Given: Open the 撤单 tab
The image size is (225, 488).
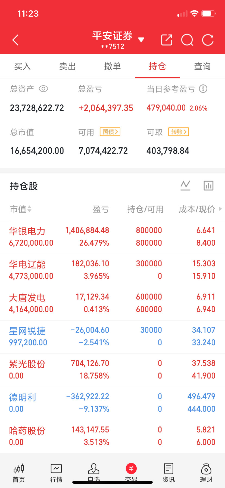Looking at the screenshot, I should click(x=112, y=66).
